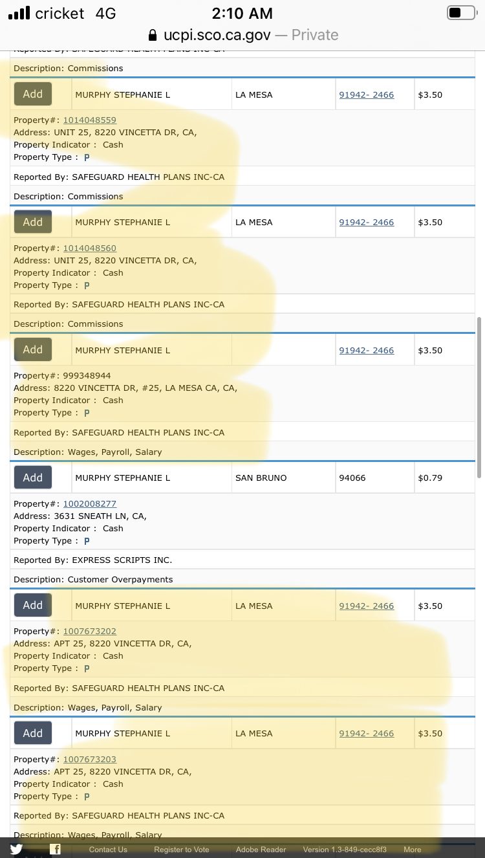Select Reported By EXPRESS SCRIPTS INC. text
The image size is (485, 858).
coord(93,560)
